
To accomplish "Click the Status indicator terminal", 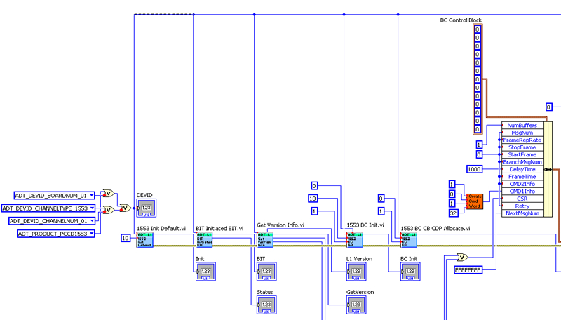I will (x=266, y=304).
